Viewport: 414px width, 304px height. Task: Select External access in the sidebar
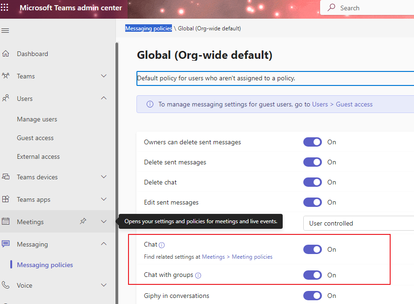pos(38,156)
